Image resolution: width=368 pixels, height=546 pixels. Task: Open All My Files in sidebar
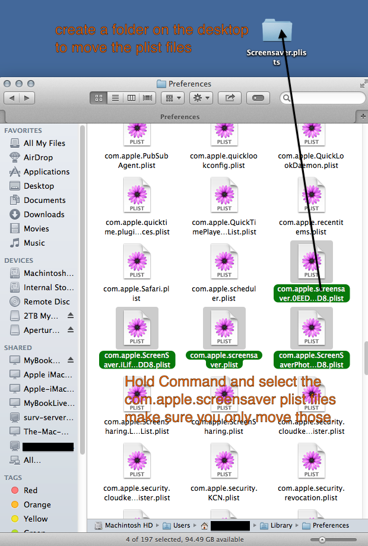click(37, 143)
